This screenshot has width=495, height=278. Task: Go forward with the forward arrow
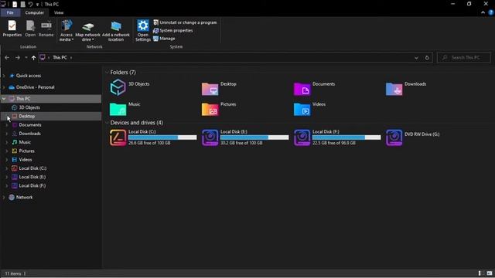(x=18, y=58)
